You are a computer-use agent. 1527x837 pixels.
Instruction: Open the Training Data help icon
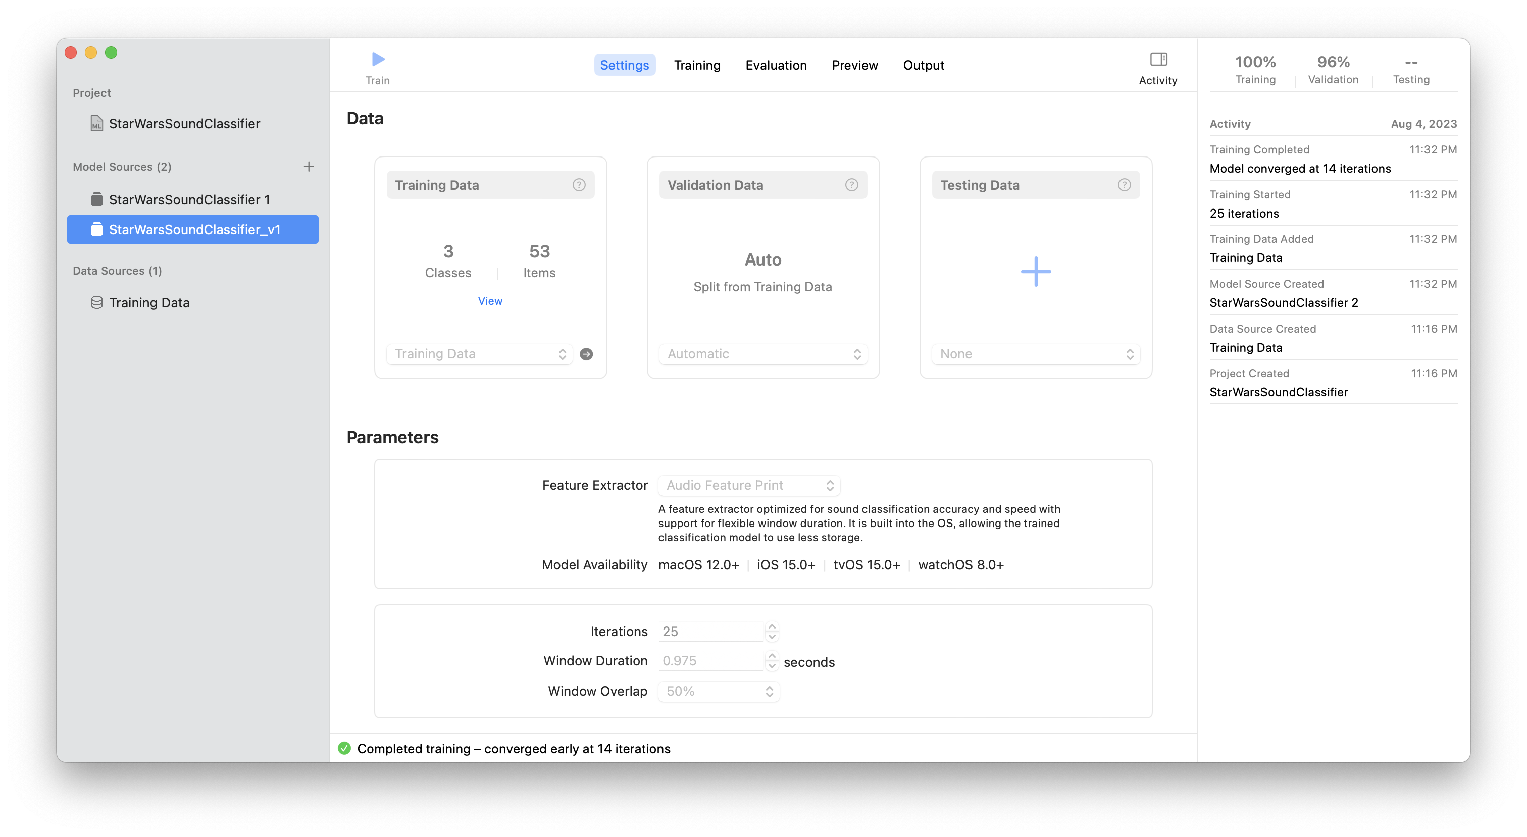pyautogui.click(x=579, y=184)
